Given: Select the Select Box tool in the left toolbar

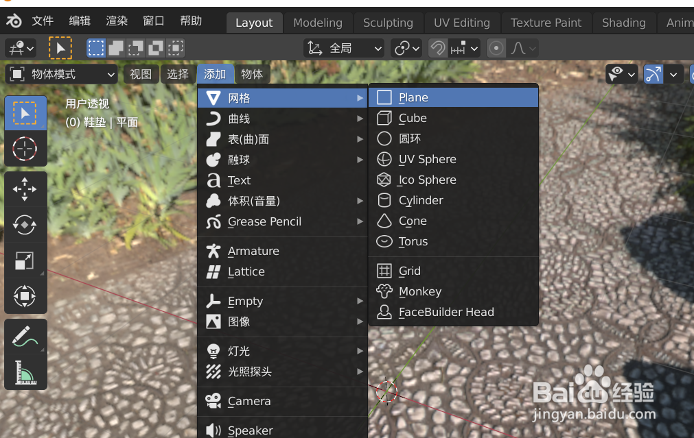Looking at the screenshot, I should click(25, 114).
